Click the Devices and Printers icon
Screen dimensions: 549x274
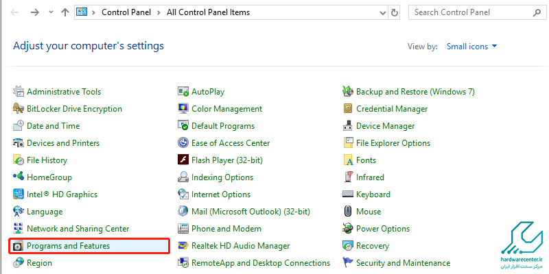(x=19, y=143)
